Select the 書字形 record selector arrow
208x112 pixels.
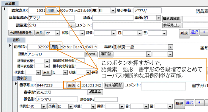[15, 84]
